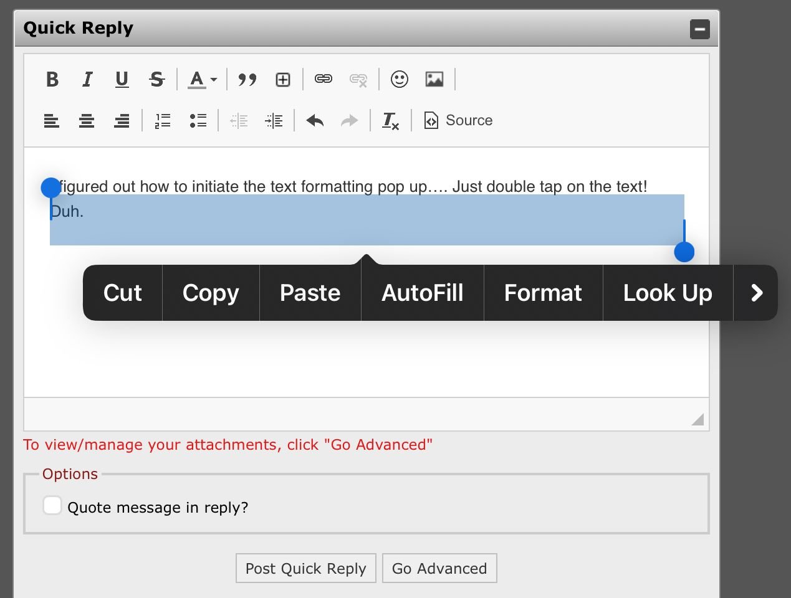Viewport: 791px width, 598px height.
Task: Click the Go Advanced button
Action: tap(439, 568)
